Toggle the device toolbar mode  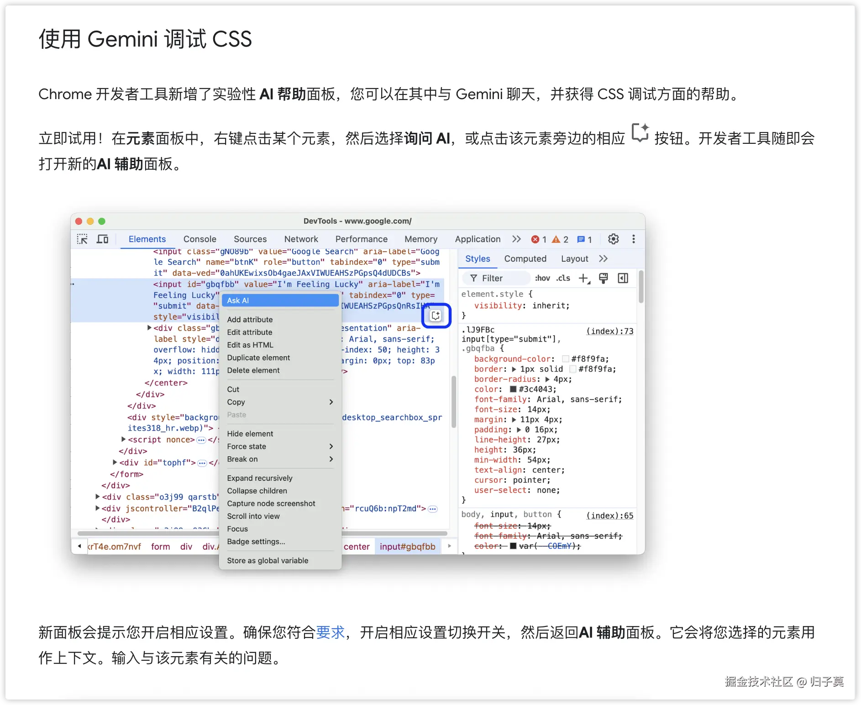pos(102,239)
